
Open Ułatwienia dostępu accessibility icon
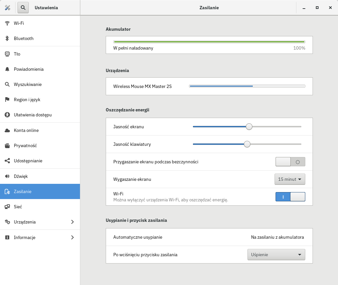tap(7, 115)
